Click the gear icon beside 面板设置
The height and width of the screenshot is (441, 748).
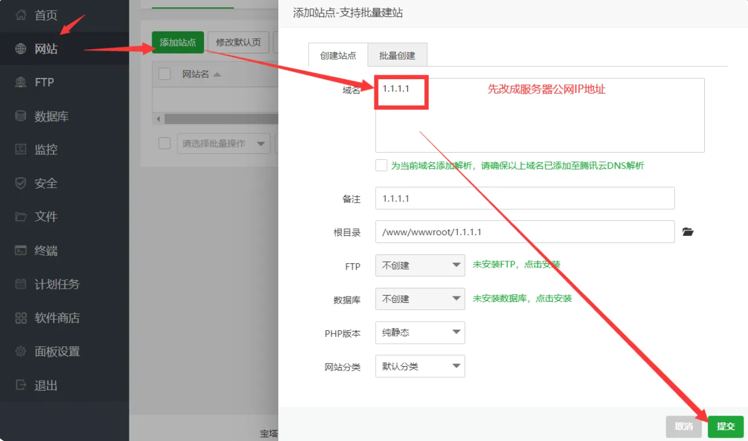(20, 351)
